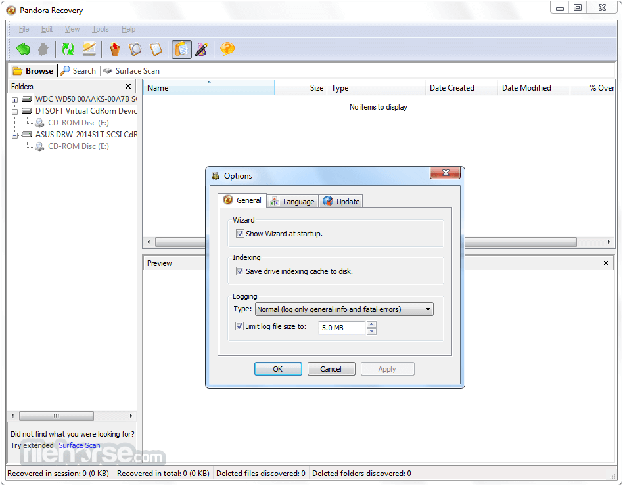
Task: Click the highlighted clipboard toolbar icon
Action: tap(181, 49)
